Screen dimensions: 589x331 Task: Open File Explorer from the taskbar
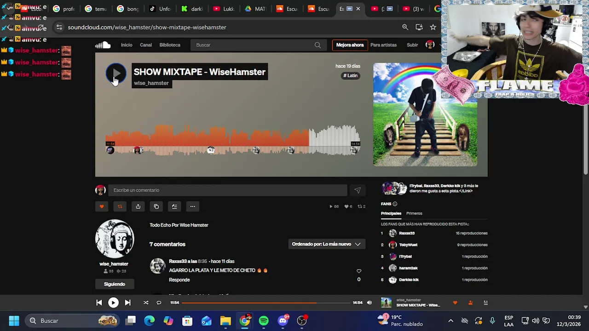225,320
